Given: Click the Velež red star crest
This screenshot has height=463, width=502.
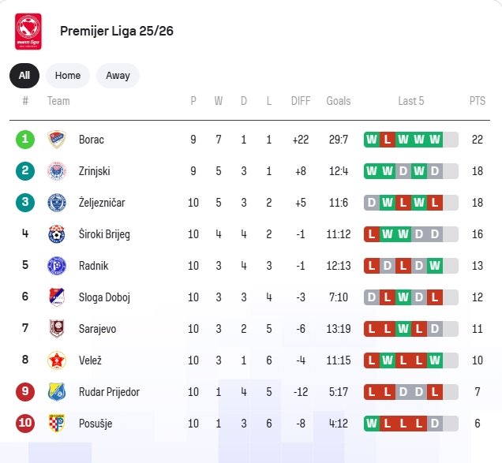Looking at the screenshot, I should pyautogui.click(x=56, y=360).
